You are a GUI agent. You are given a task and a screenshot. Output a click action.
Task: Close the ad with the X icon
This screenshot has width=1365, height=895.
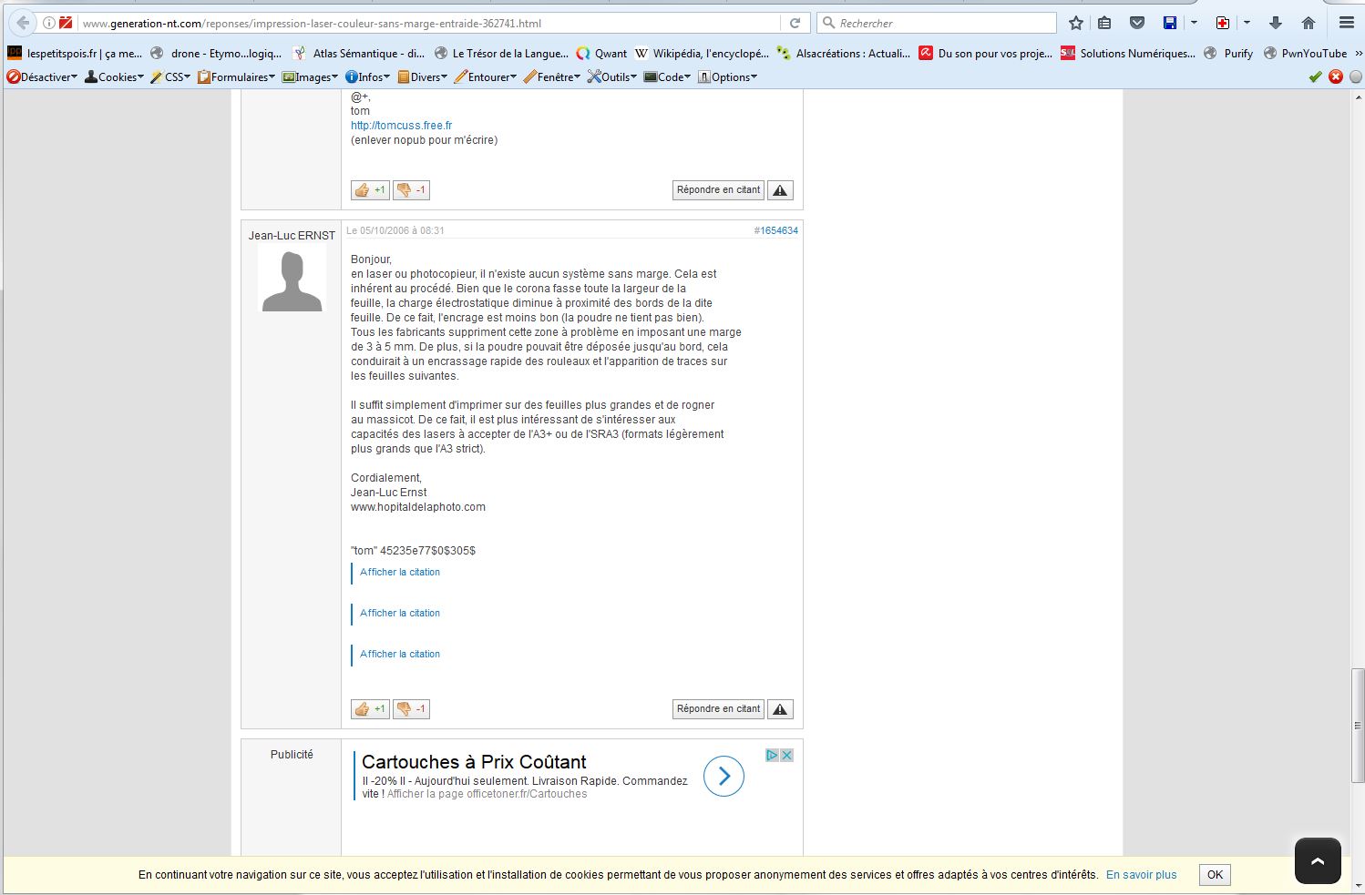coord(786,755)
